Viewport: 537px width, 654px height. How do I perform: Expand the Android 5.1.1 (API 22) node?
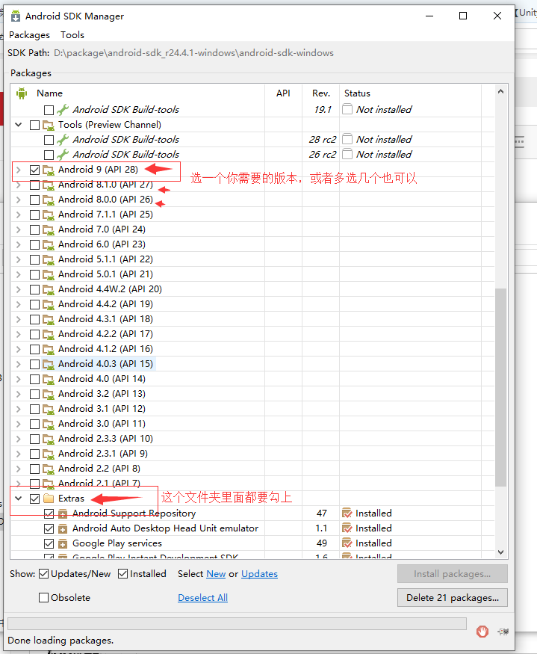click(x=19, y=259)
